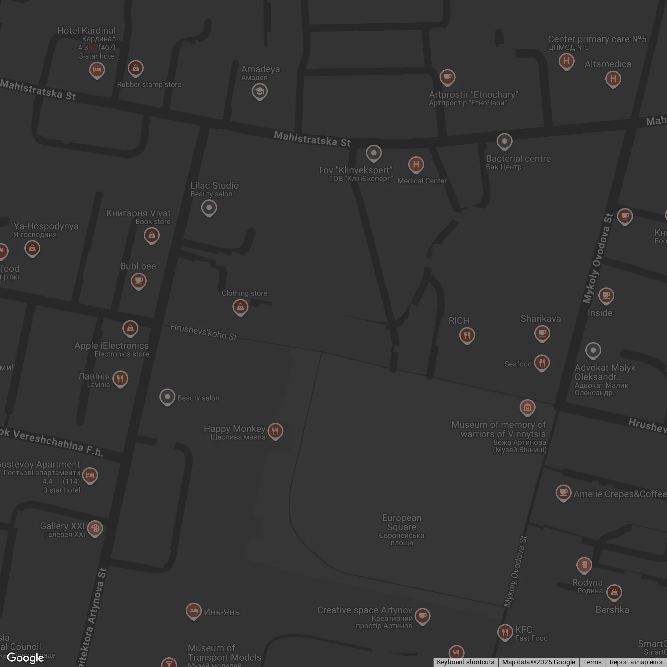
Task: Click the central Mahistratska St label
Action: [312, 139]
